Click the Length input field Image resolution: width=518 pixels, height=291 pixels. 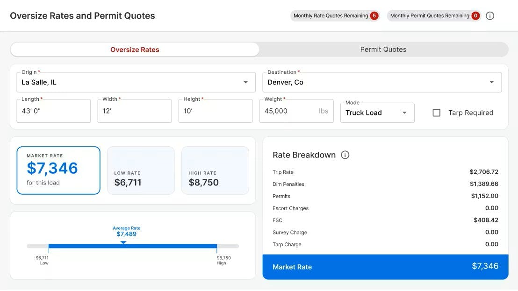pyautogui.click(x=53, y=111)
